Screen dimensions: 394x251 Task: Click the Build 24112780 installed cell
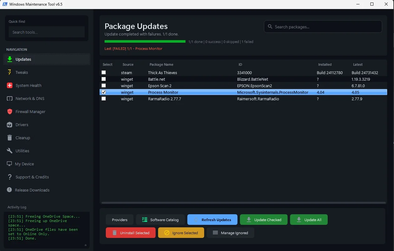330,73
